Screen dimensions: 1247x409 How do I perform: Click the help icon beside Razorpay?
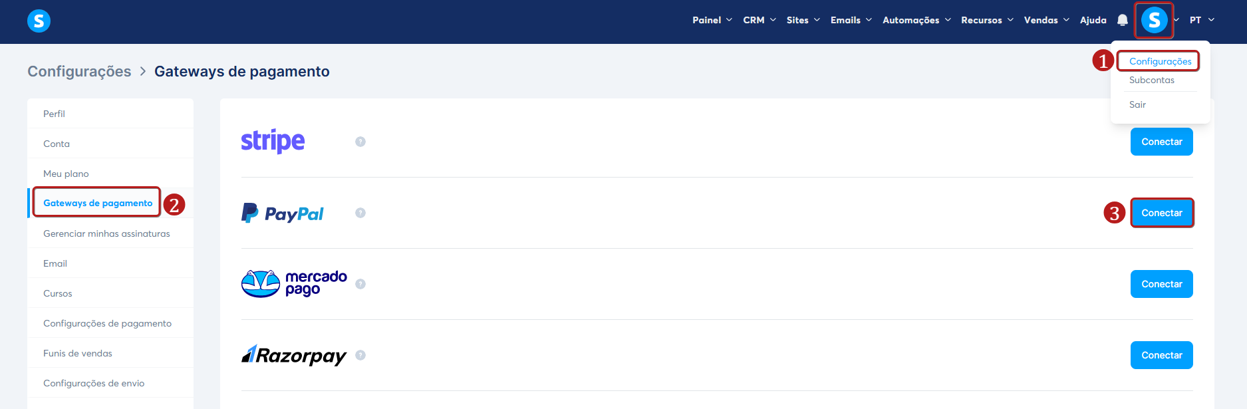point(360,355)
